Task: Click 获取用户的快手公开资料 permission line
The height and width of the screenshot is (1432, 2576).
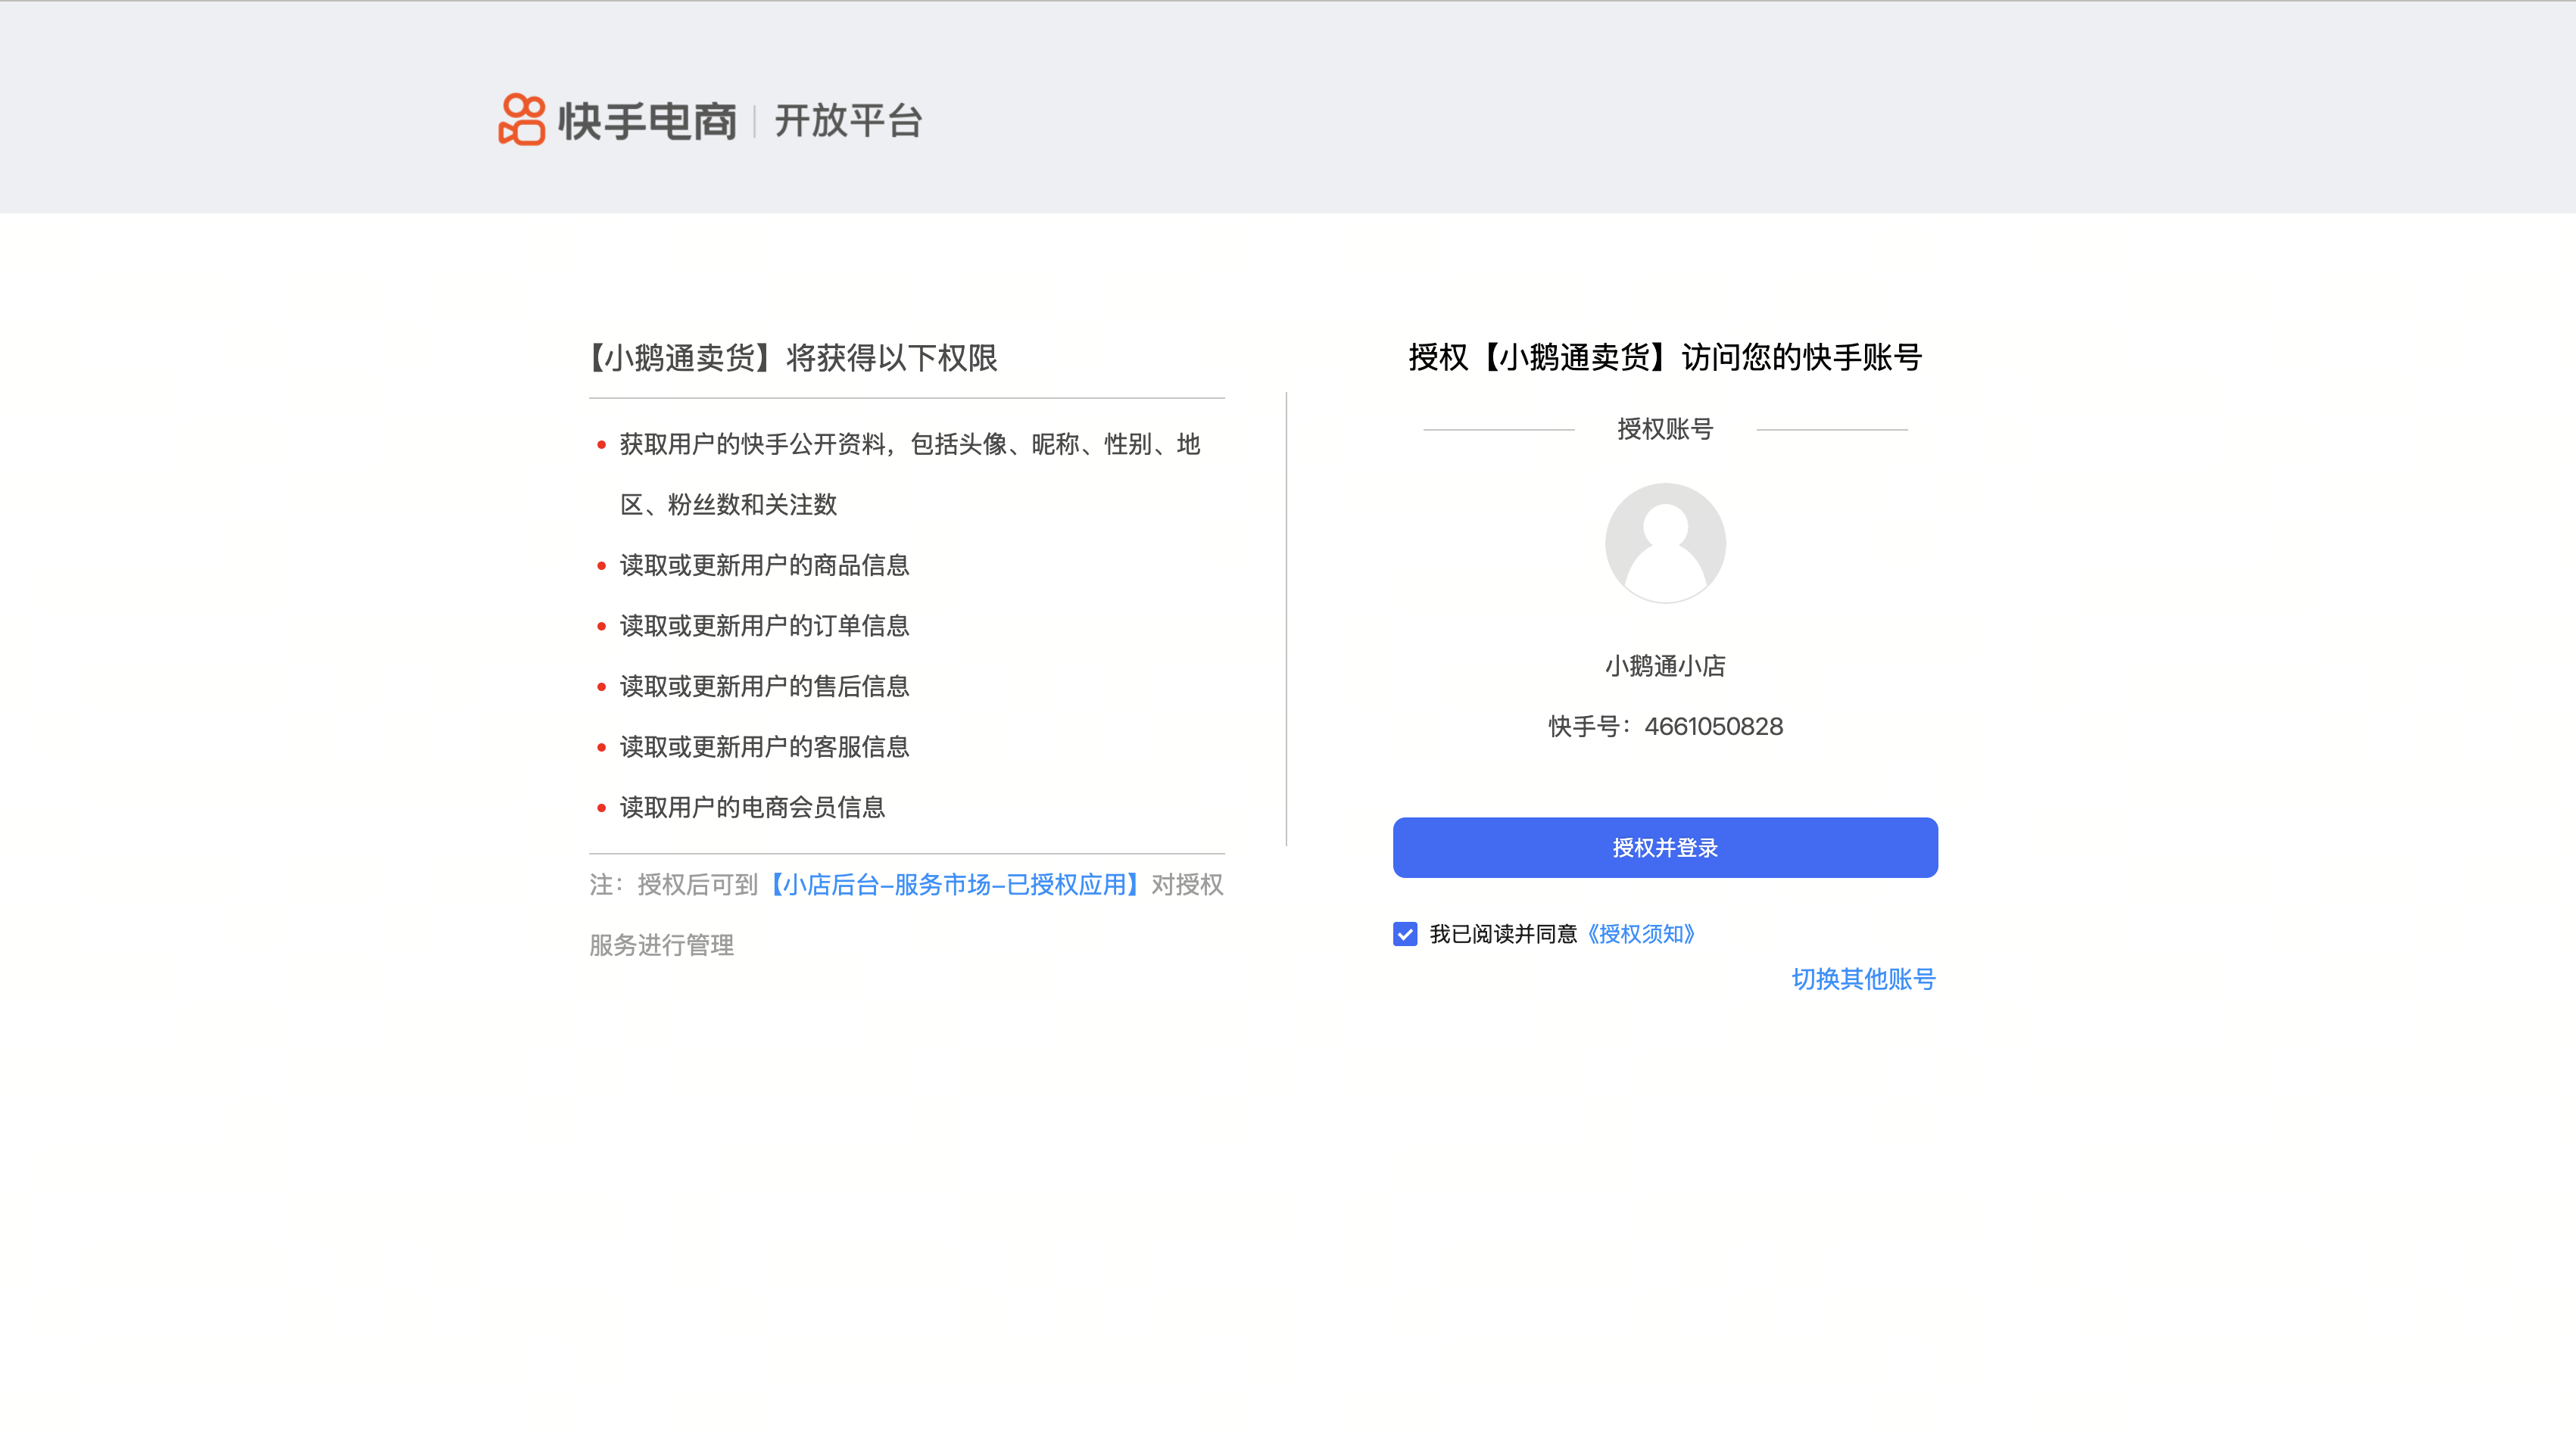Action: 910,474
